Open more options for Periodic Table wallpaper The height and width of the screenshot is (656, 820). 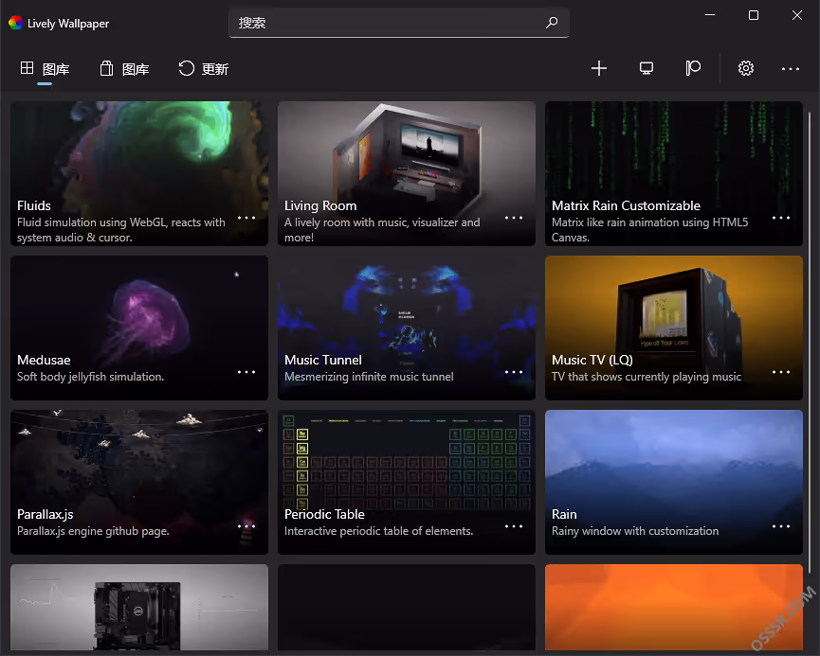514,526
